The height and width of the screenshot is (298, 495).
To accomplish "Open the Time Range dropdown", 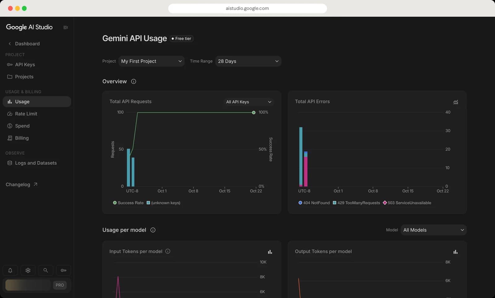I will 248,61.
